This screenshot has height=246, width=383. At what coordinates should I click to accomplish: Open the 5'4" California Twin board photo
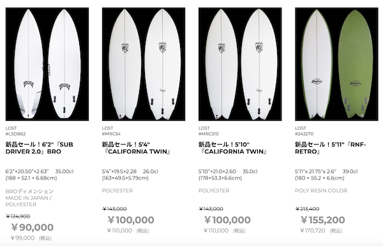pos(144,64)
